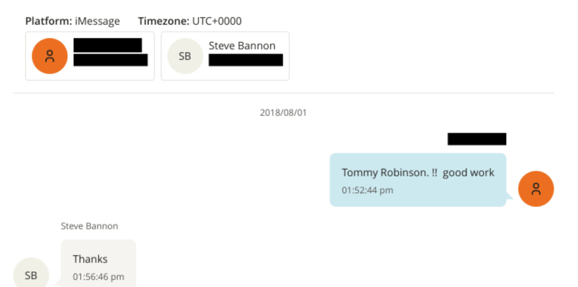Click the 01:56:46 pm timestamp
The height and width of the screenshot is (287, 578).
click(x=98, y=277)
